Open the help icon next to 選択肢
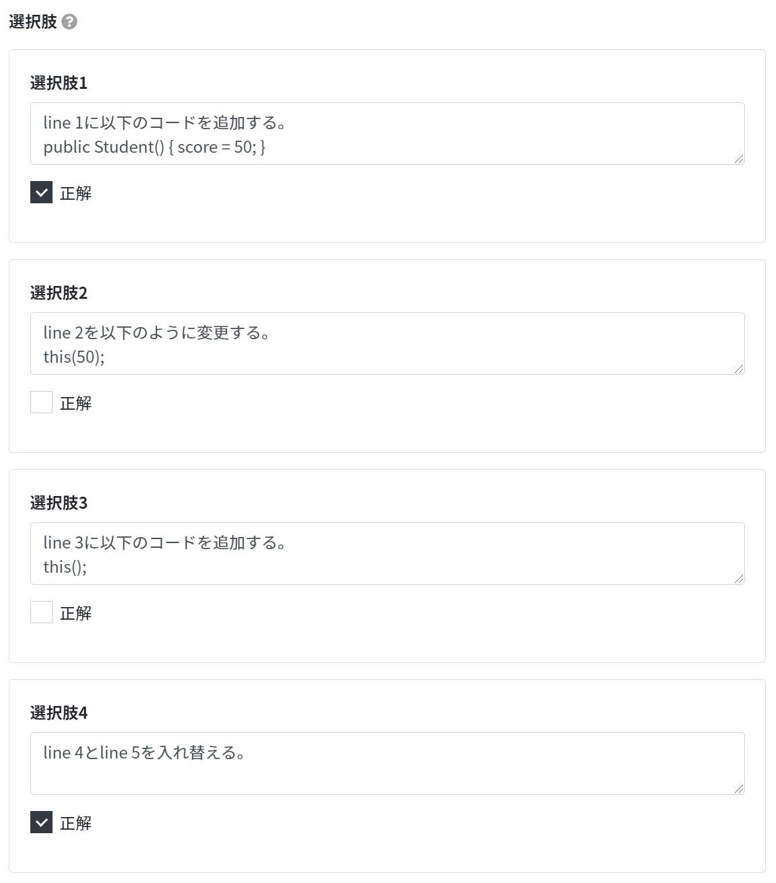Screen dimensions: 776x883 [x=69, y=22]
